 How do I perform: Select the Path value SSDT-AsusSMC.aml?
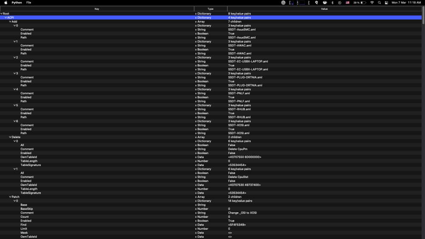coord(242,38)
